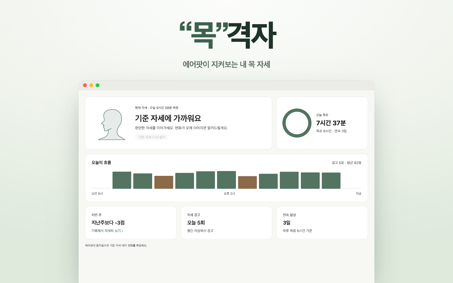Viewport: 453px width, 283px height.
Task: Click the '오늘 목표' label
Action: point(322,115)
